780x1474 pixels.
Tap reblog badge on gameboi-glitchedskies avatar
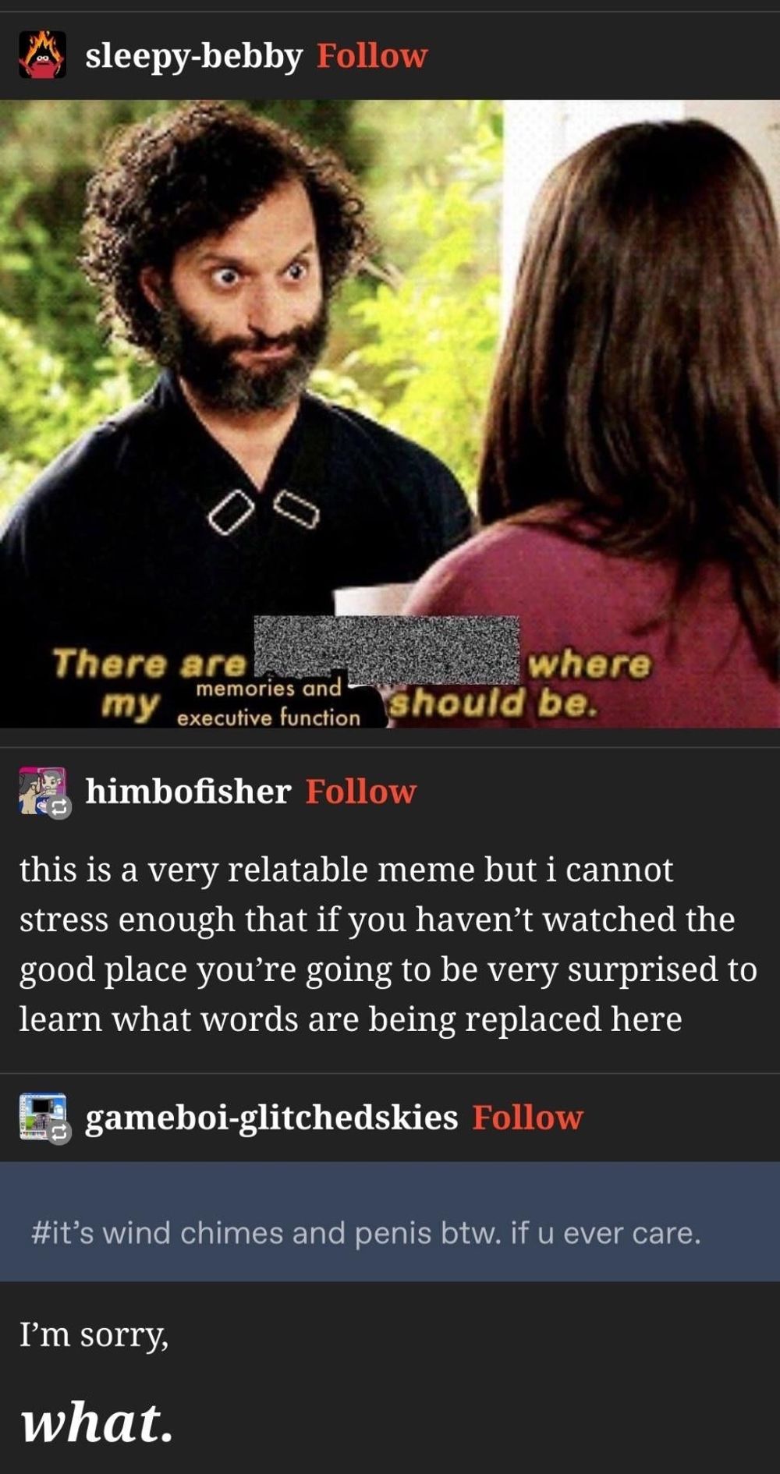[x=60, y=1134]
